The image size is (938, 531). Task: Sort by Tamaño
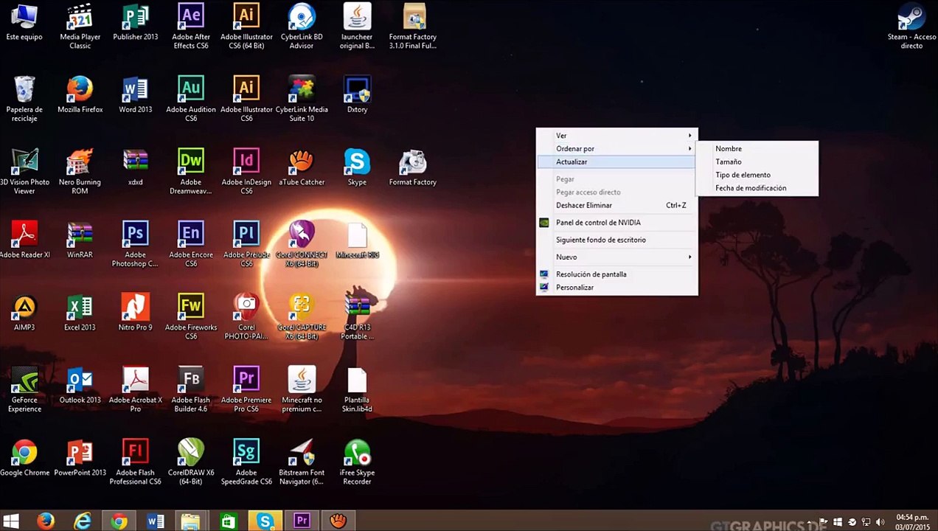(x=757, y=162)
